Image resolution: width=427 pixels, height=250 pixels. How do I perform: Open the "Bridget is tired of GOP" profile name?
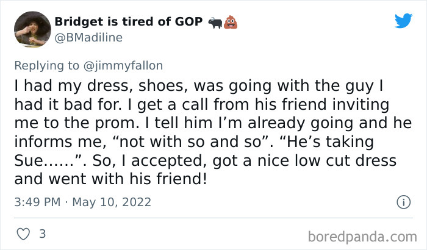click(x=128, y=22)
